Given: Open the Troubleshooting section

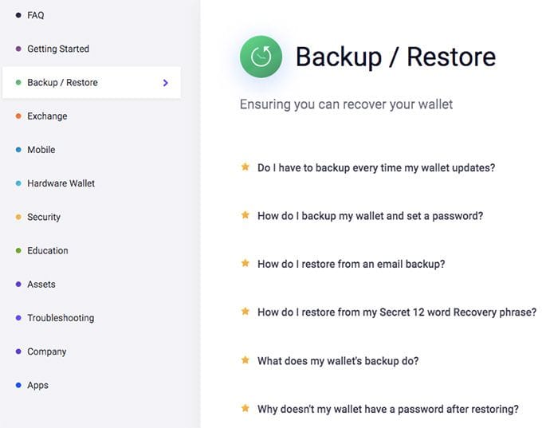Looking at the screenshot, I should 61,318.
